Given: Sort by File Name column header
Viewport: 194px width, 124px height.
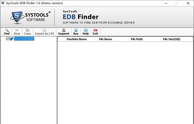Looking at the screenshot, I should pyautogui.click(x=113, y=39).
